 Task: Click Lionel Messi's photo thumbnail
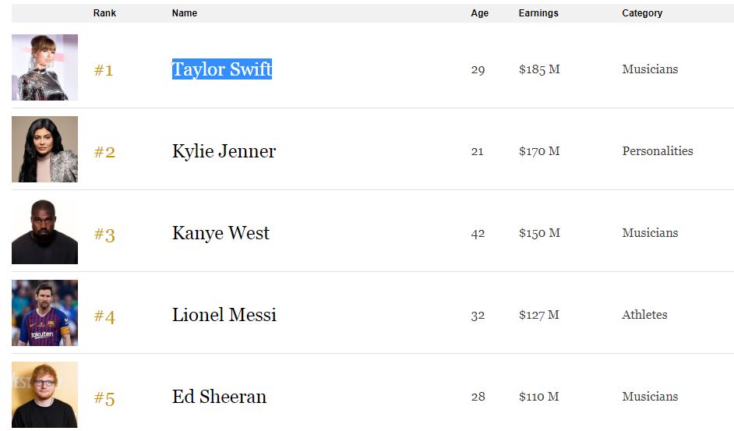coord(44,313)
